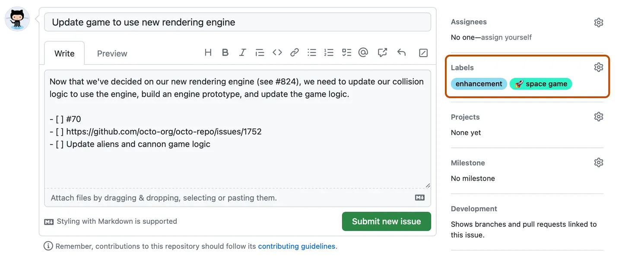Apply bold formatting to text
622x257 pixels.
(225, 53)
